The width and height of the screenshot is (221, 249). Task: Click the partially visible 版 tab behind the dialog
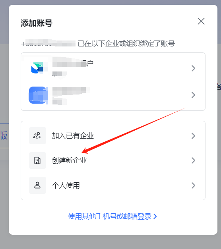pyautogui.click(x=4, y=135)
